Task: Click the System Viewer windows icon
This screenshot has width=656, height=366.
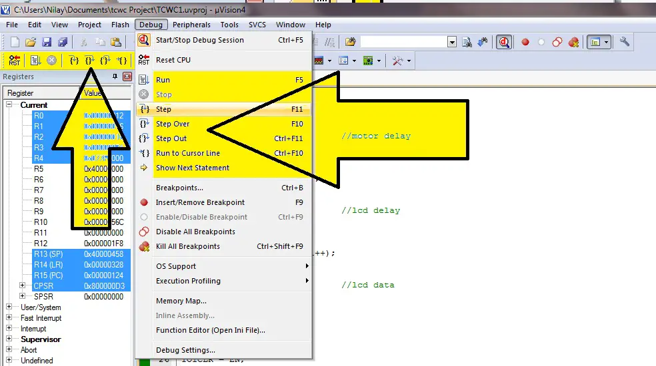Action: (368, 61)
